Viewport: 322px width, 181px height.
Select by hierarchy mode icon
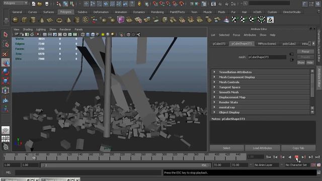tap(59, 4)
